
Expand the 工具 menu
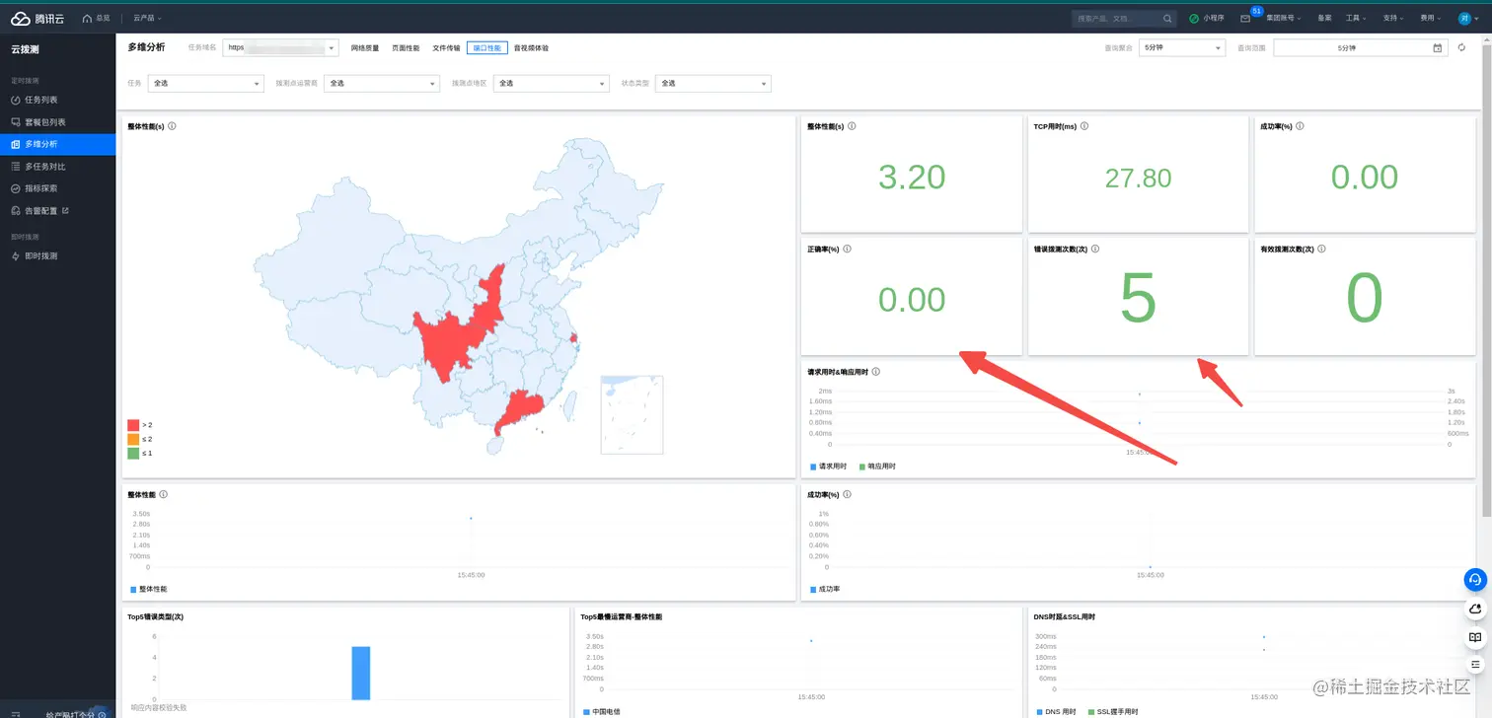(1356, 18)
